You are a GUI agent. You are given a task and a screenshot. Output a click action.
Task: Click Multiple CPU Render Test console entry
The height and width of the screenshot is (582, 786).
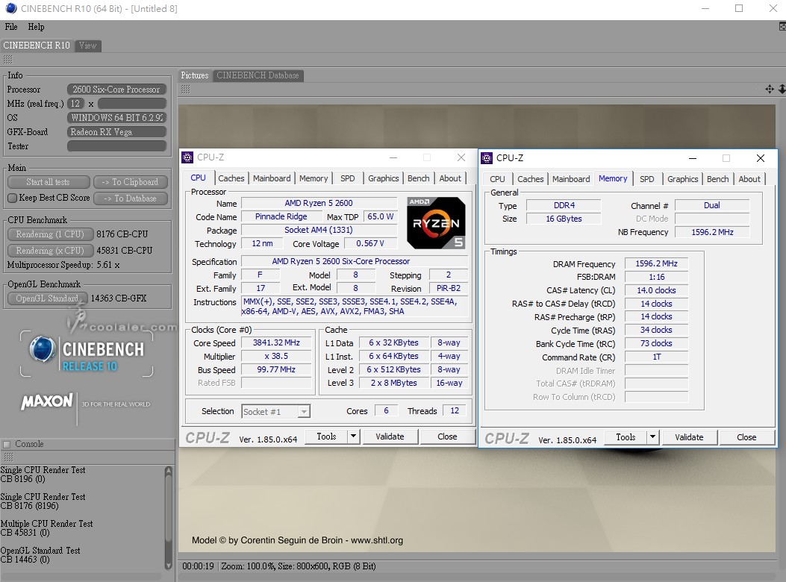pyautogui.click(x=46, y=528)
